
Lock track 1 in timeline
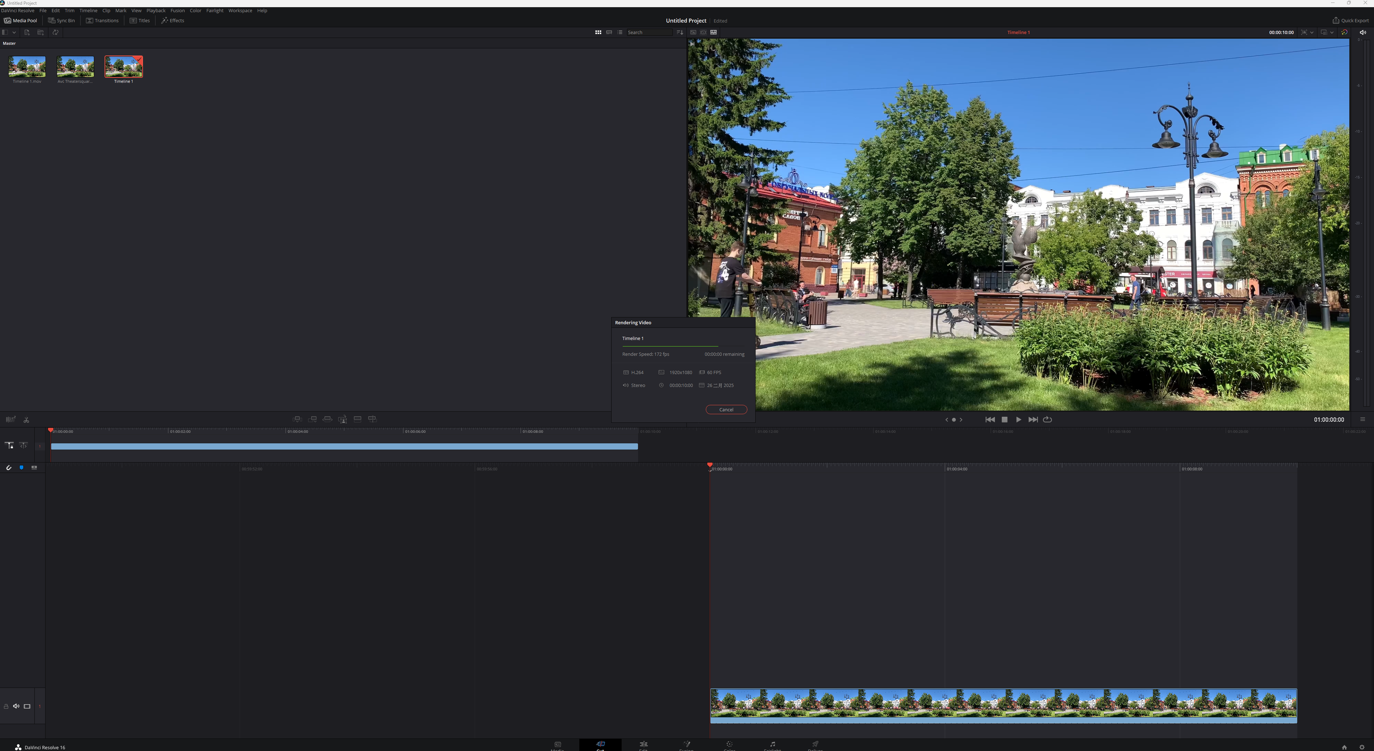coord(6,707)
